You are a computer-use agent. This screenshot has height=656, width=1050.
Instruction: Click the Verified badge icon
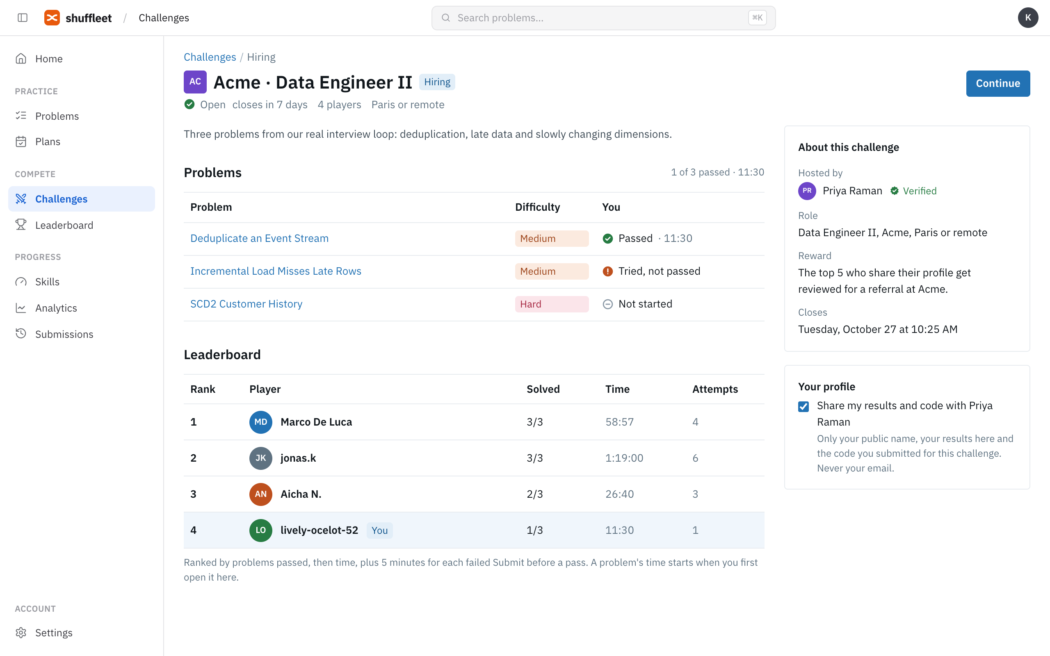(x=894, y=191)
